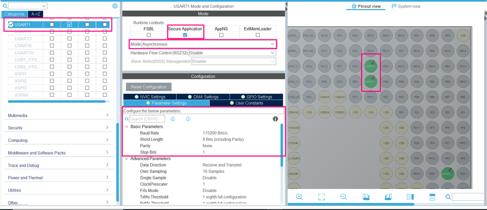Viewport: 487px width, 210px height.
Task: Collapse the Advanced Parameters section
Action: click(x=126, y=158)
